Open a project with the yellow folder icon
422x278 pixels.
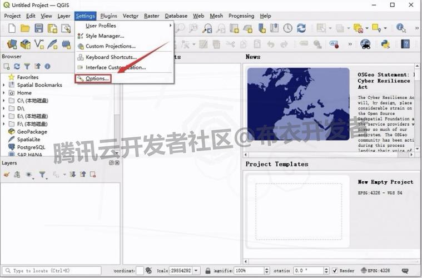pyautogui.click(x=25, y=28)
